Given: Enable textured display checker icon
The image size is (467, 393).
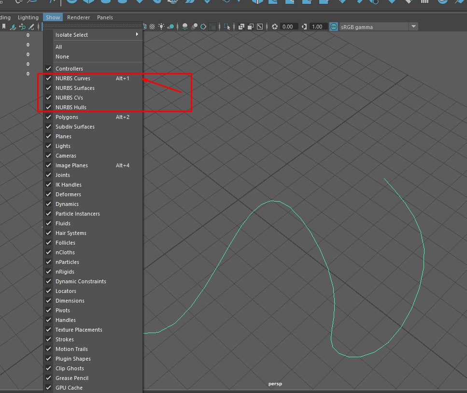Looking at the screenshot, I should coord(152,27).
